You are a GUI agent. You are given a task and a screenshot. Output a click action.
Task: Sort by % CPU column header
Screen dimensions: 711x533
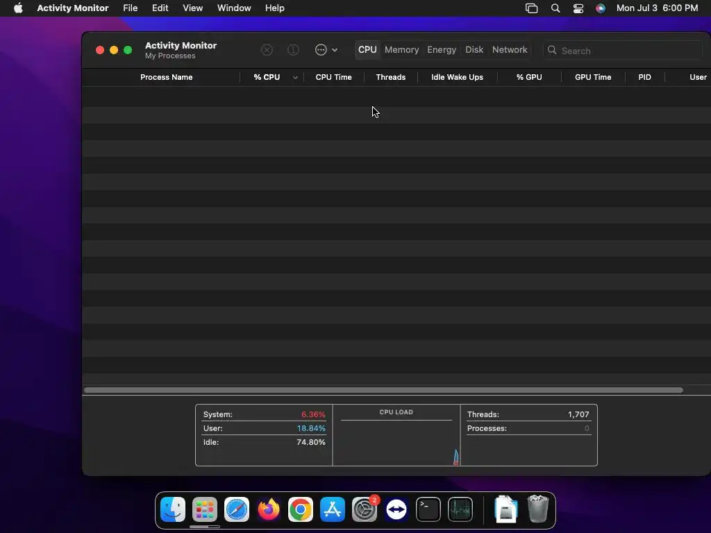point(267,77)
